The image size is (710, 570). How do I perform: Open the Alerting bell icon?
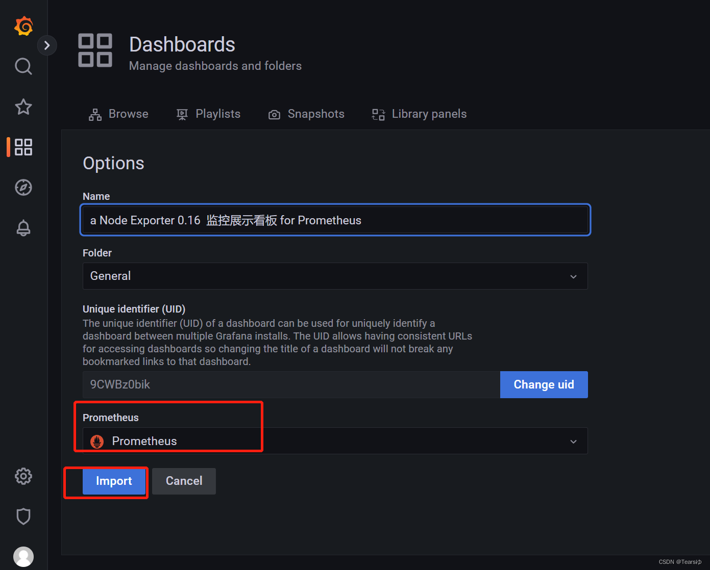pyautogui.click(x=23, y=227)
